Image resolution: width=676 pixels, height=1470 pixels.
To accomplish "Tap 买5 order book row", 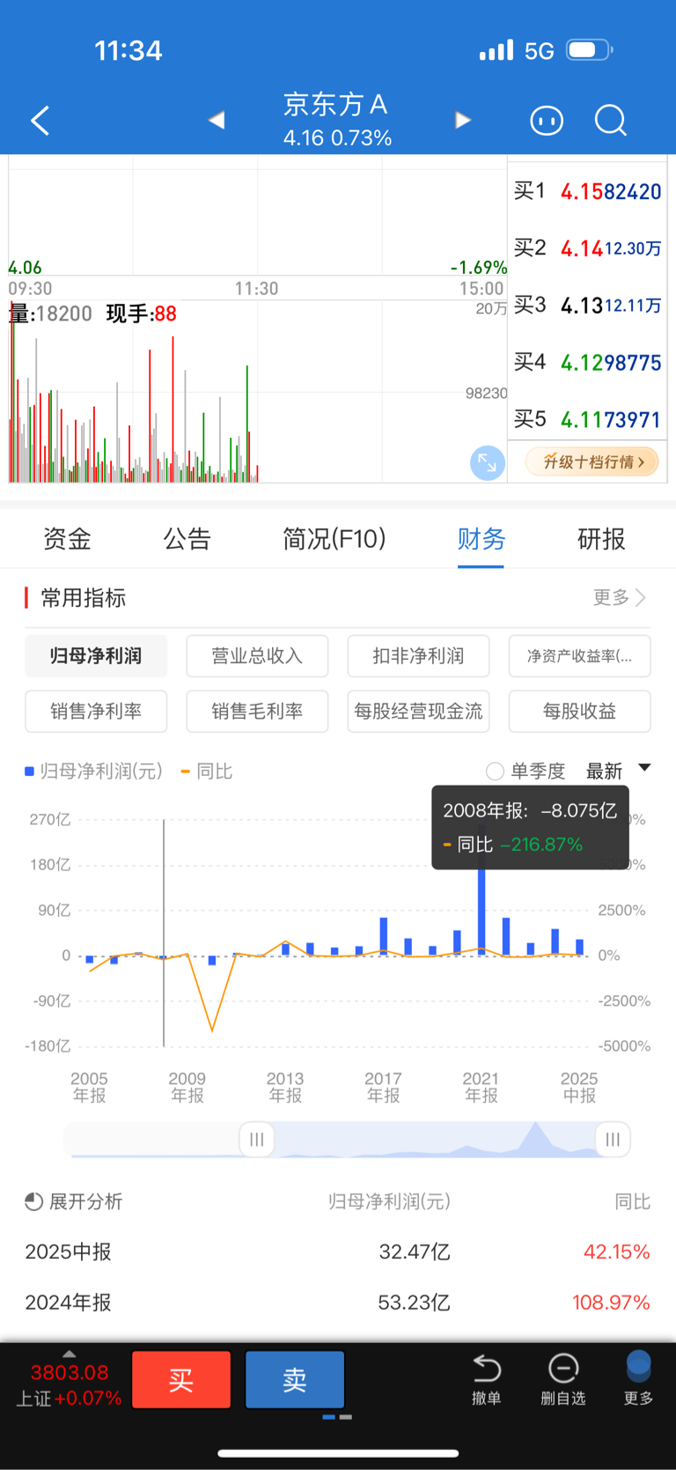I will pyautogui.click(x=587, y=419).
